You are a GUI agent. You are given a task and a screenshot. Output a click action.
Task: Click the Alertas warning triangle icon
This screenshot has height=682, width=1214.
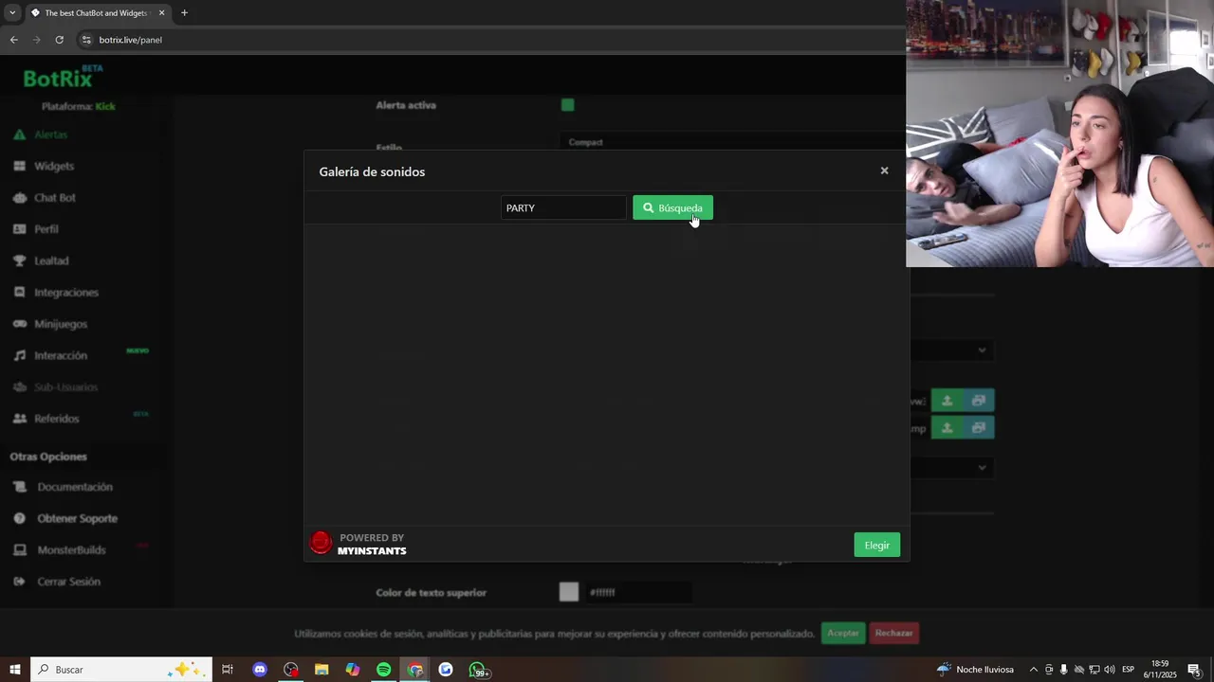(19, 135)
